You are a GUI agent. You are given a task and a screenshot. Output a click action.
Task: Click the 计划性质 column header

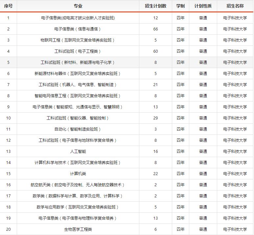203,6
